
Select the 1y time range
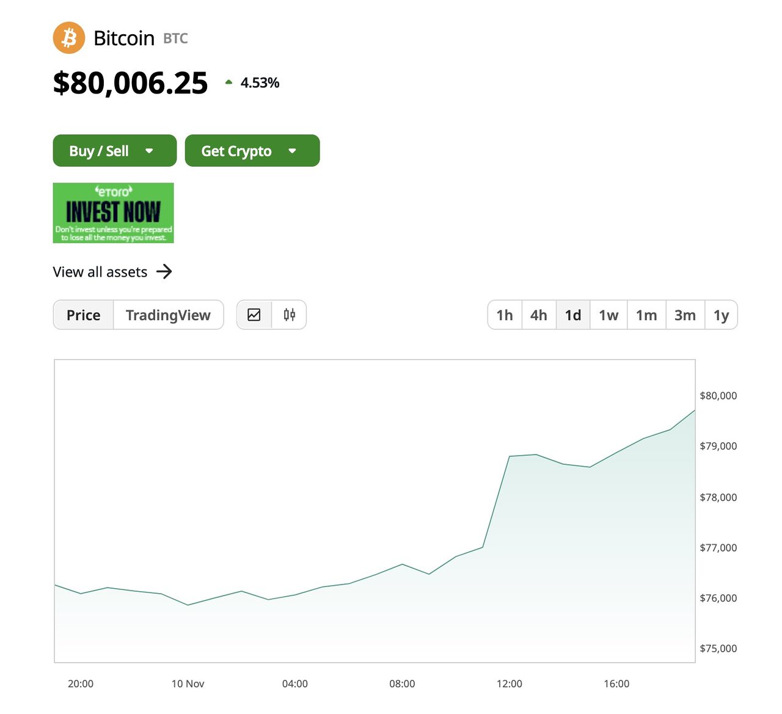[722, 315]
